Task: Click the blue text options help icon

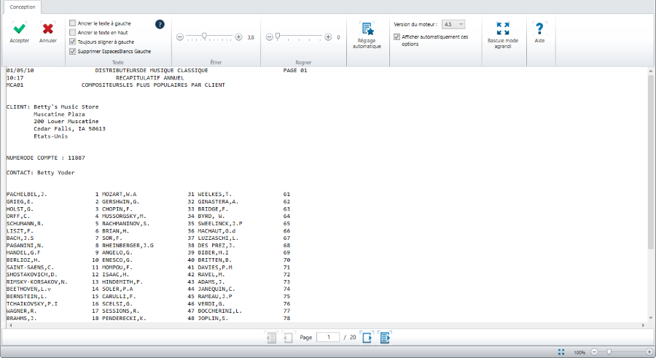Action: pos(160,24)
